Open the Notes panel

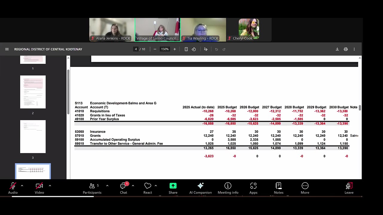pyautogui.click(x=279, y=188)
